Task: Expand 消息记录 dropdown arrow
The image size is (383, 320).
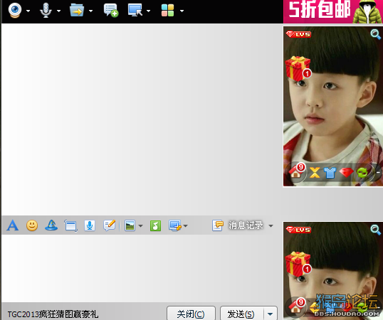Action: [271, 226]
